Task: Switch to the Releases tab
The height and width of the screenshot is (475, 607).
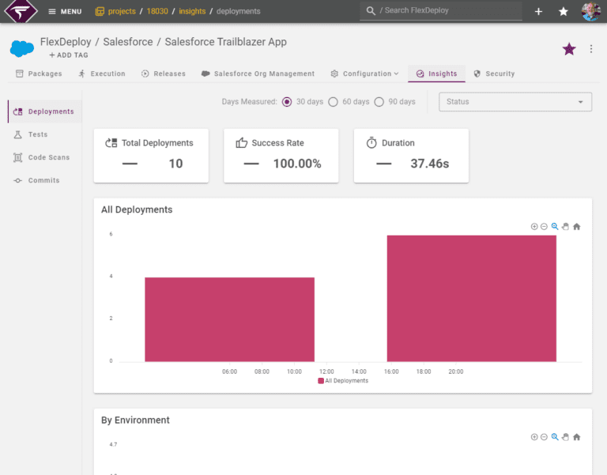Action: point(164,74)
